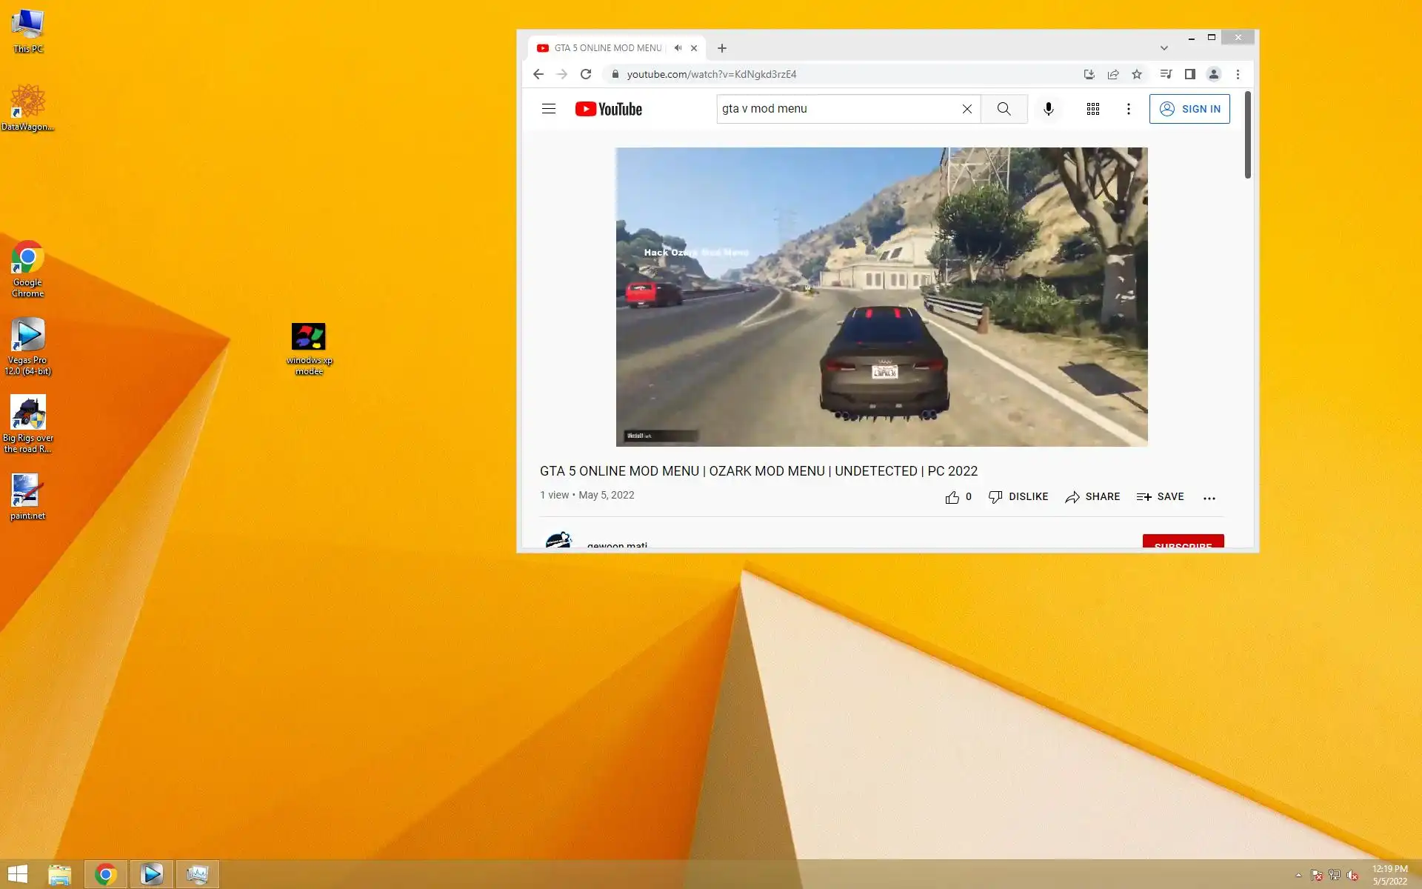
Task: Toggle Chrome side panel button
Action: [x=1189, y=74]
